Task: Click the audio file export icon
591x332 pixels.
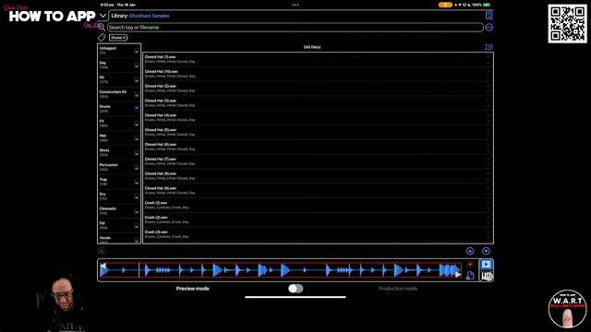Action: [470, 276]
